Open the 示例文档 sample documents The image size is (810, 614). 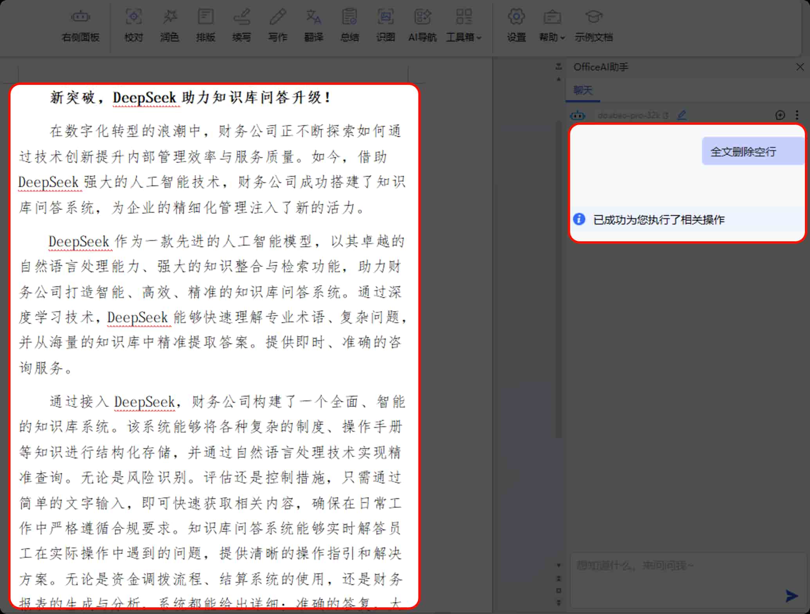594,25
